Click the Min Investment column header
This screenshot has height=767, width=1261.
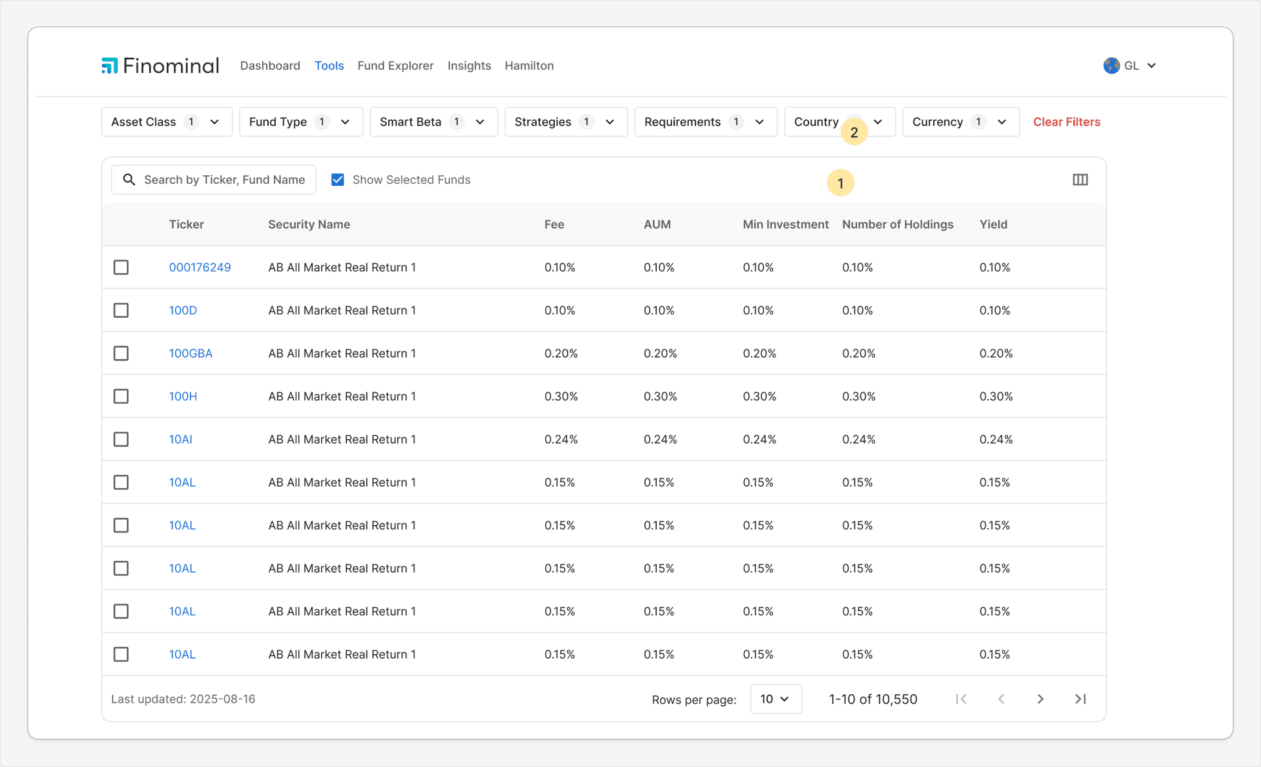point(785,225)
